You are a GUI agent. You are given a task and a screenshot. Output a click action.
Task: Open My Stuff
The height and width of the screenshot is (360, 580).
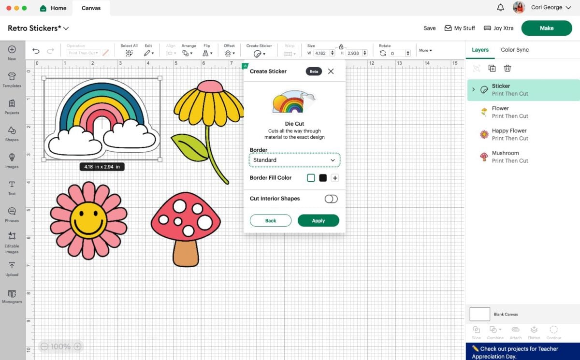pyautogui.click(x=460, y=28)
